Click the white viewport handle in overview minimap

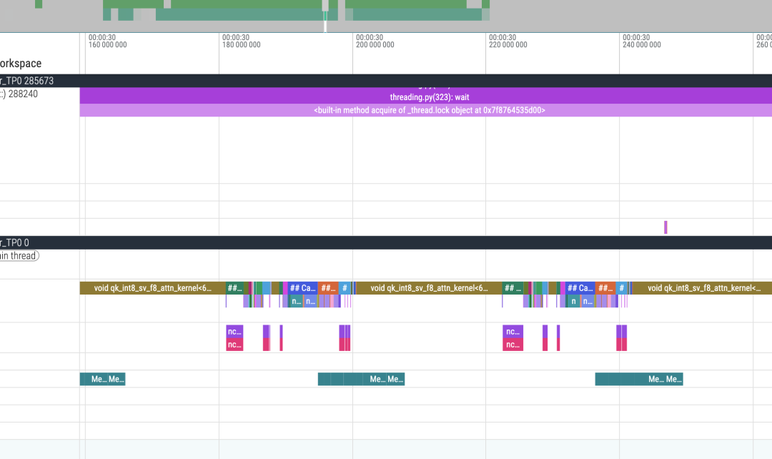click(326, 21)
